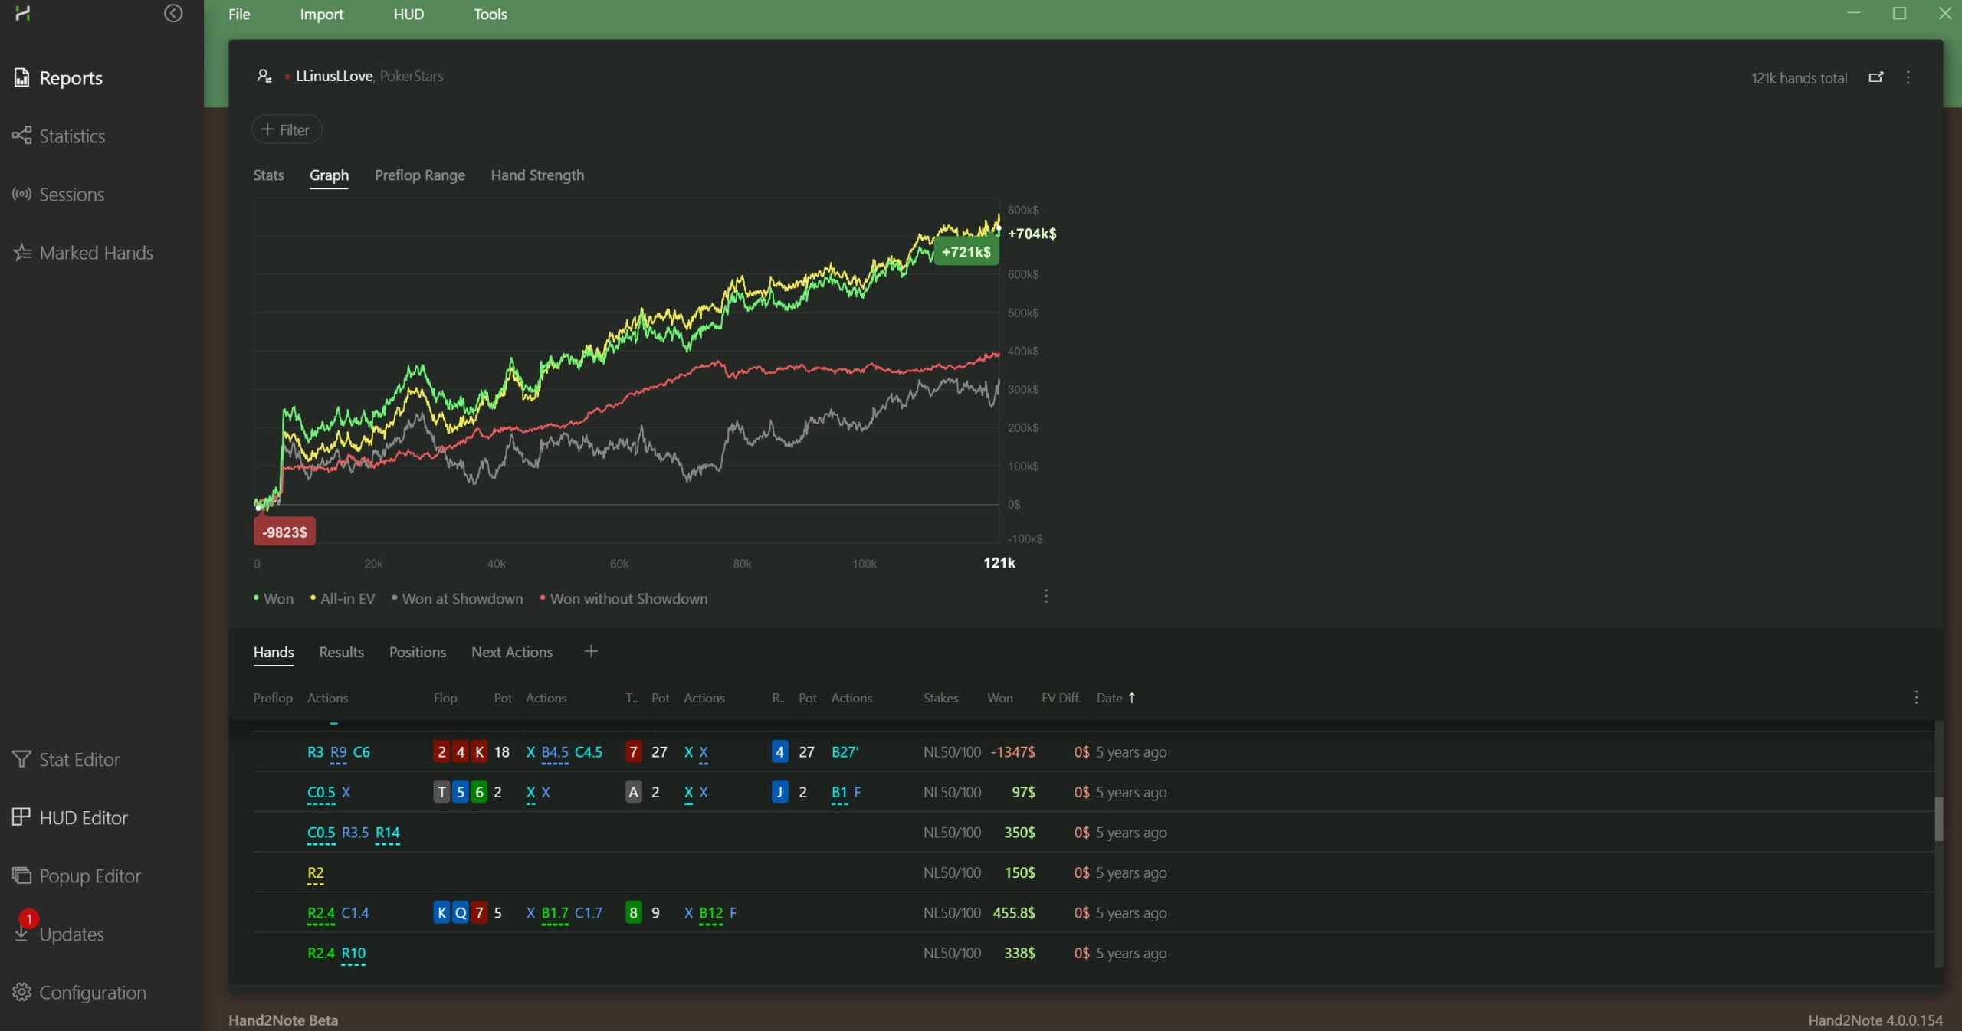Check Updates with the notification badge
The height and width of the screenshot is (1031, 1962).
click(x=71, y=934)
